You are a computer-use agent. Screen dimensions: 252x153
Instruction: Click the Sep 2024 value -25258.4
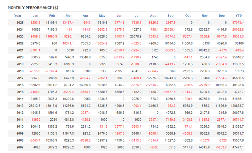click(x=169, y=30)
